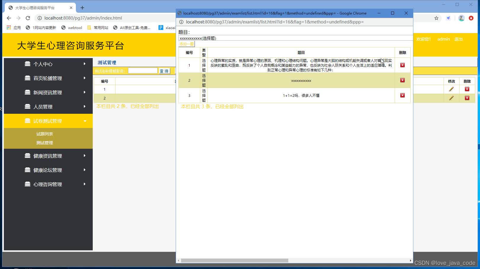Screen dimensions: 480x269
Task: Click the popup scrollbar left arrow
Action: [x=178, y=260]
